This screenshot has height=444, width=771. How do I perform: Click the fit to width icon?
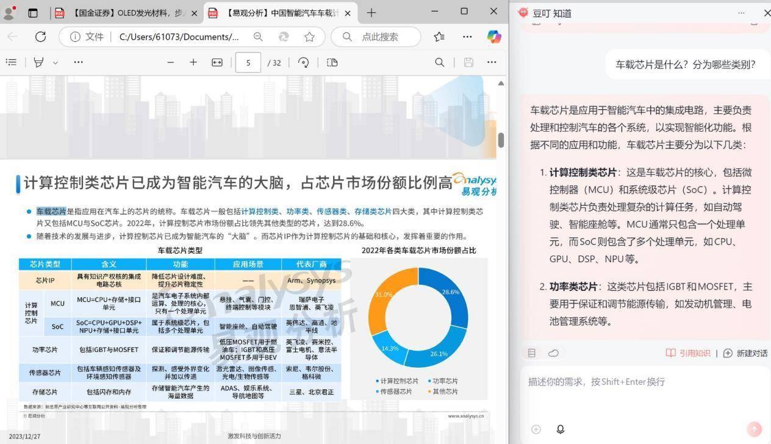[217, 62]
